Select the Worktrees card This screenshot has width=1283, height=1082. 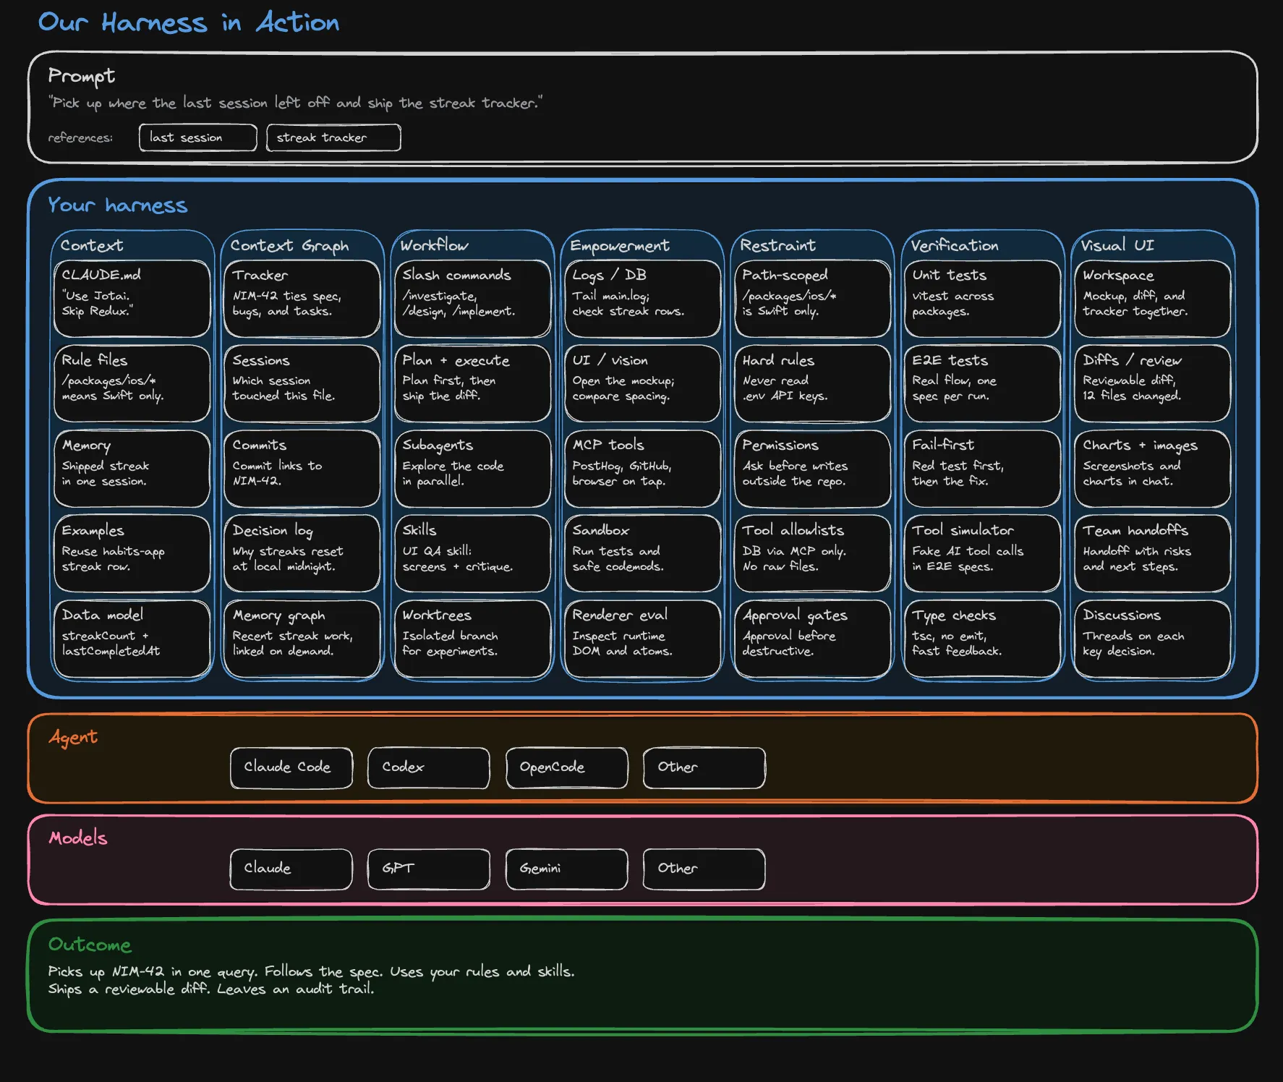(x=472, y=639)
